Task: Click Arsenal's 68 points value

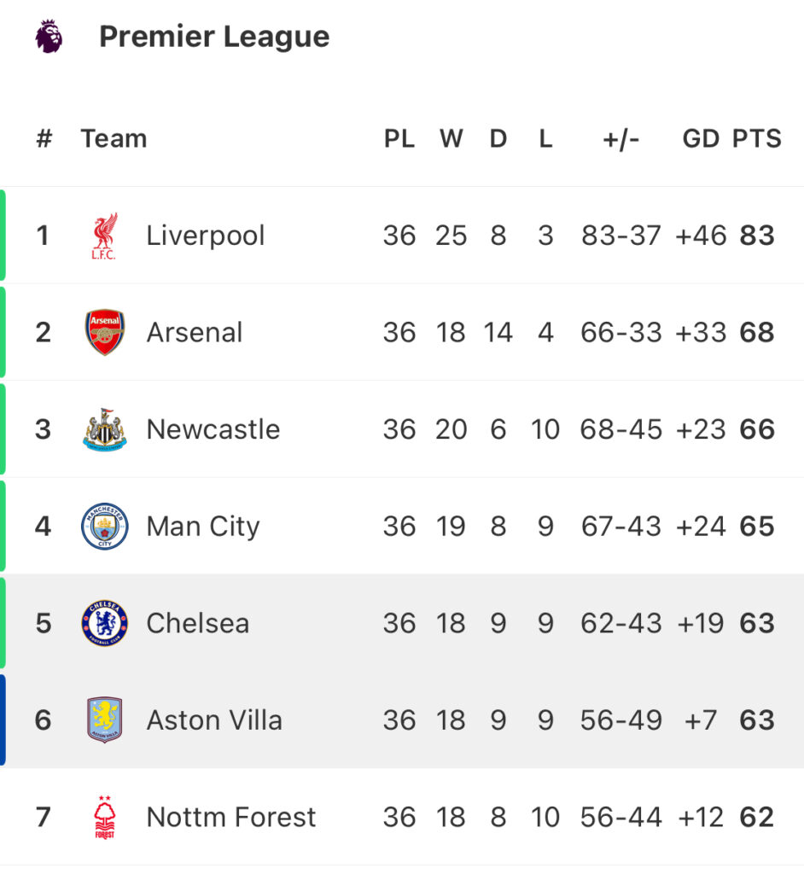Action: tap(756, 332)
